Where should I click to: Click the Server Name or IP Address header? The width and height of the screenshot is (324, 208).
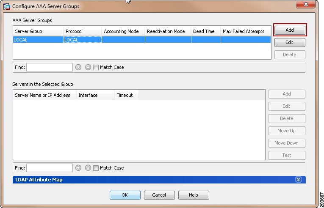coord(44,95)
